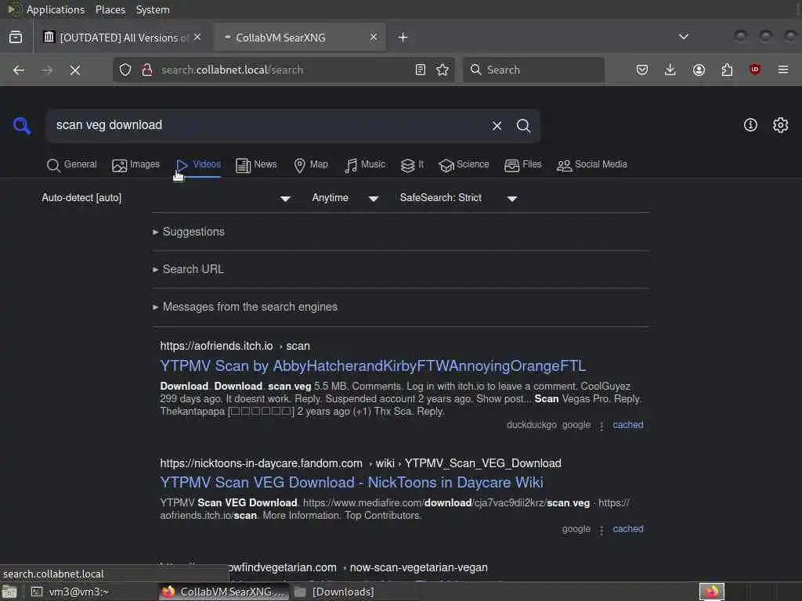Go back with the browser back arrow
This screenshot has width=802, height=601.
[19, 70]
